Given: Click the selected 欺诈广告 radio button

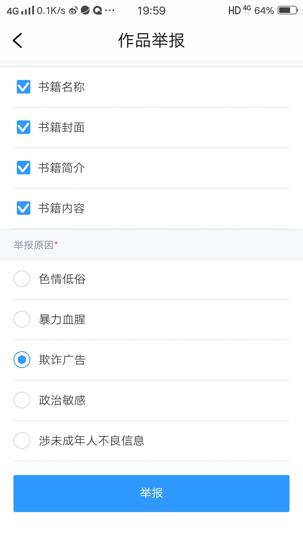Looking at the screenshot, I should pyautogui.click(x=22, y=360).
